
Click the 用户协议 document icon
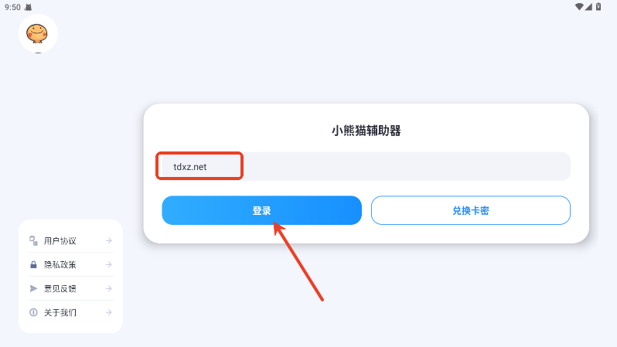point(33,240)
